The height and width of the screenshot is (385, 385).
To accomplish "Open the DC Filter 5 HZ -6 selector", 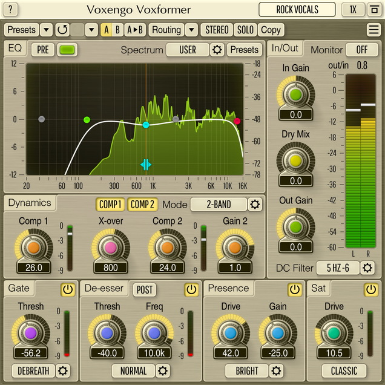I will pos(338,268).
